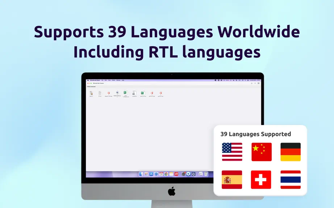Open Launchpad from the dock
Screen dimensions: 334x208
click(146, 174)
